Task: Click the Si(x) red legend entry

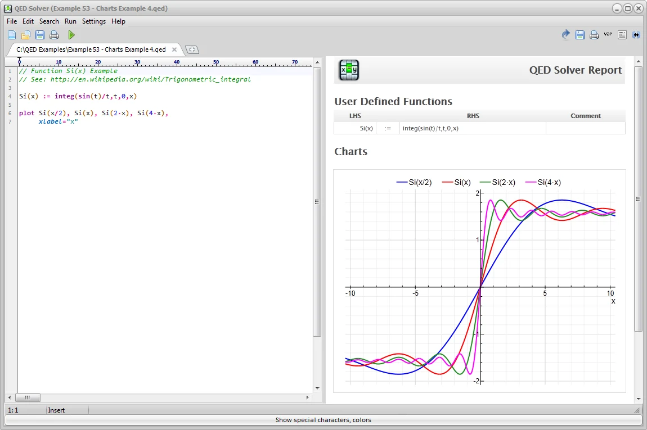Action: pyautogui.click(x=456, y=182)
